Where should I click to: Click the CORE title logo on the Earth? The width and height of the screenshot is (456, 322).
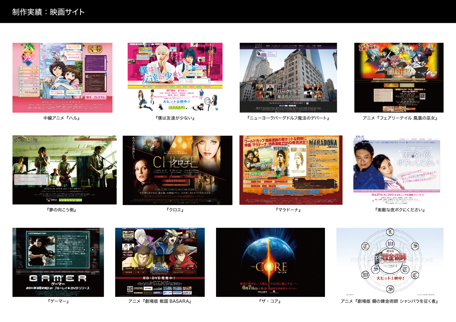(271, 267)
